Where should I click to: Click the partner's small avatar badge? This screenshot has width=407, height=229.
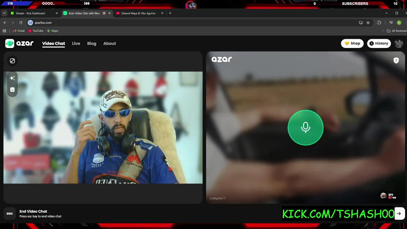tap(383, 196)
